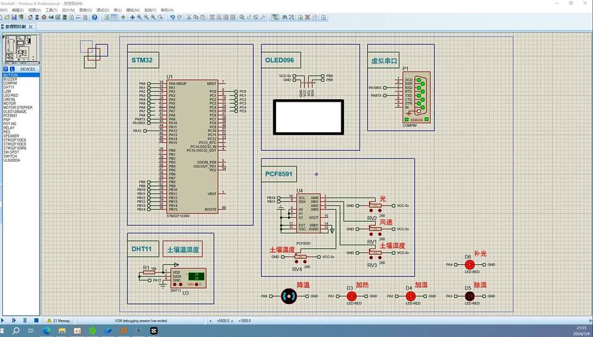
Task: Click the search and tag binoculars icon
Action: click(285, 17)
